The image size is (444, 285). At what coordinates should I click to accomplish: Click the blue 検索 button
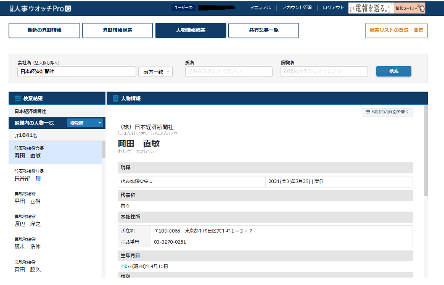(393, 71)
